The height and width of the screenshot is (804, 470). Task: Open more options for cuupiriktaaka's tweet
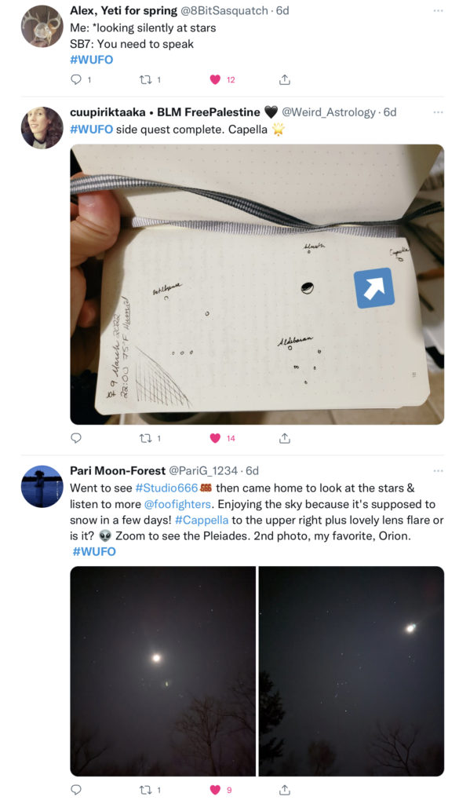pos(438,111)
